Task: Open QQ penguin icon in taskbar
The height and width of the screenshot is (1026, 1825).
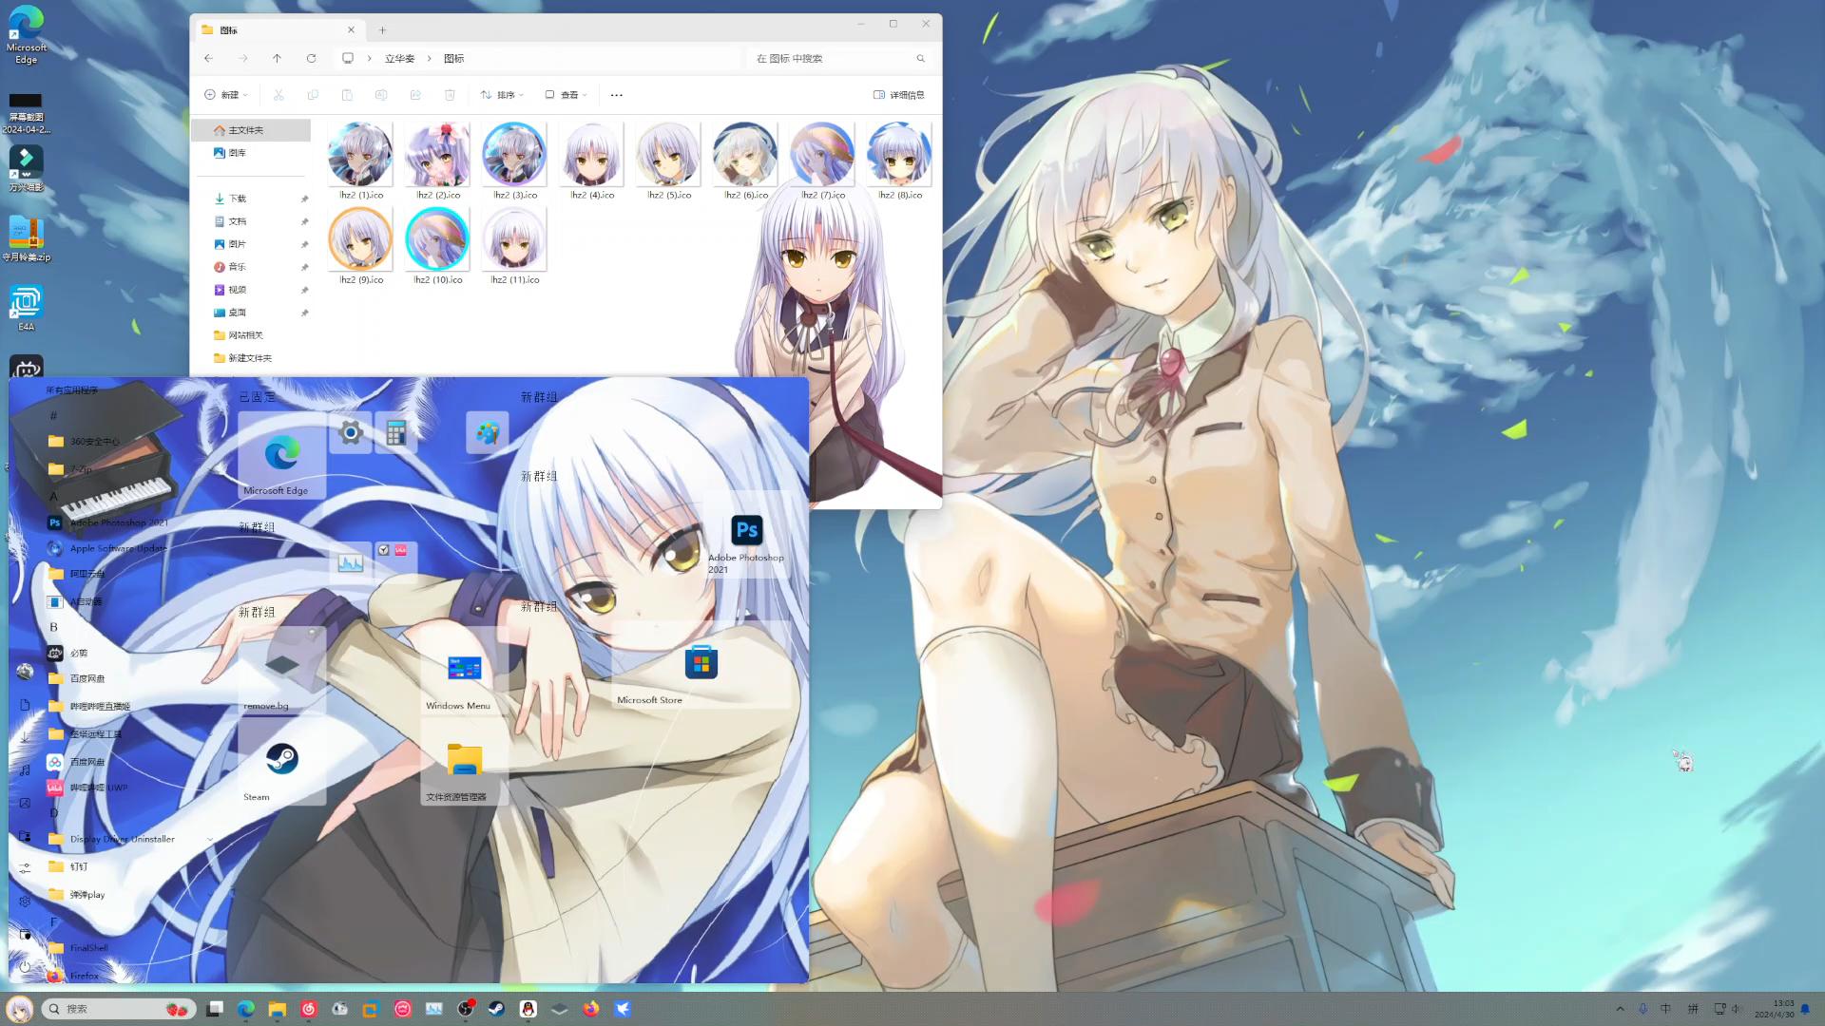Action: (x=528, y=1009)
